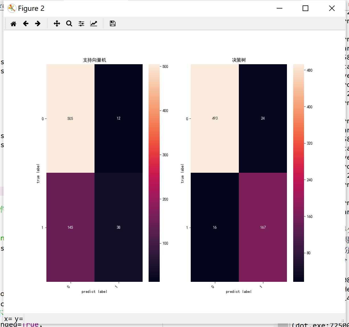This screenshot has width=349, height=327.
Task: Open the Edit axis parameters tool
Action: 94,24
